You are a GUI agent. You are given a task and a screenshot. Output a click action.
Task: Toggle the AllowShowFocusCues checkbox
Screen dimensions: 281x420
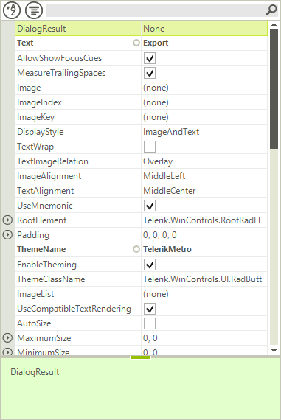[150, 58]
